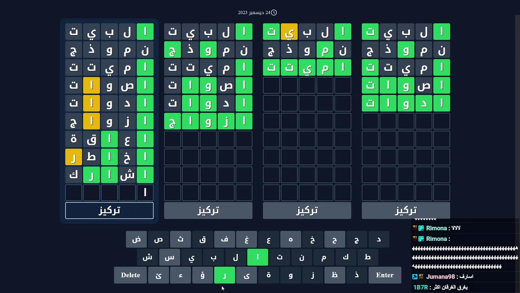Screen dimensions: 520x293
Task: Tap the س keyboard key
Action: (169, 257)
